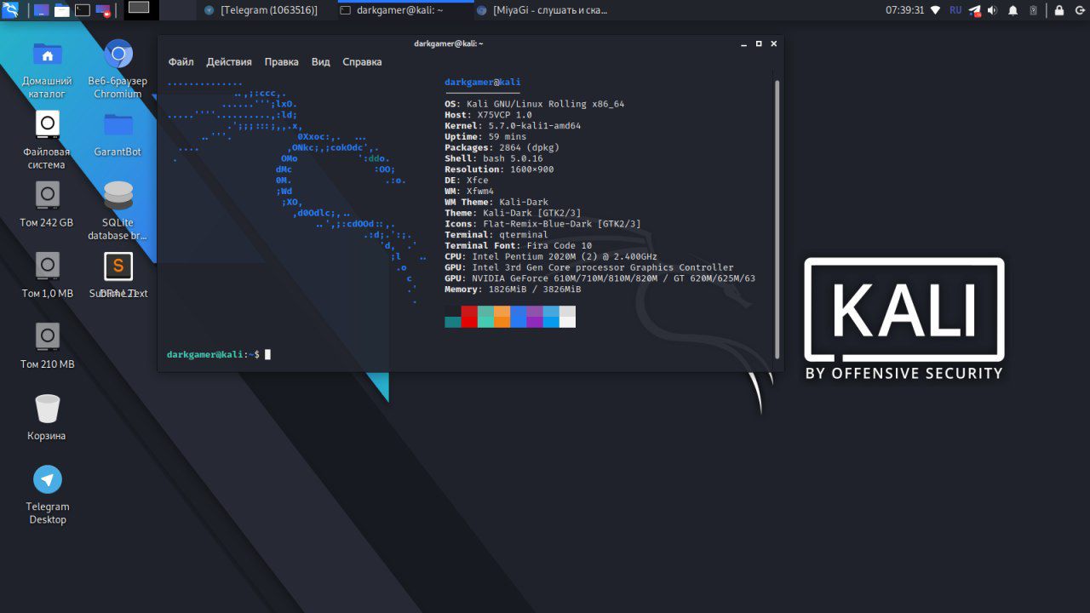Open the Корзина trash icon
Screen dimensions: 1090x613
pyautogui.click(x=47, y=417)
